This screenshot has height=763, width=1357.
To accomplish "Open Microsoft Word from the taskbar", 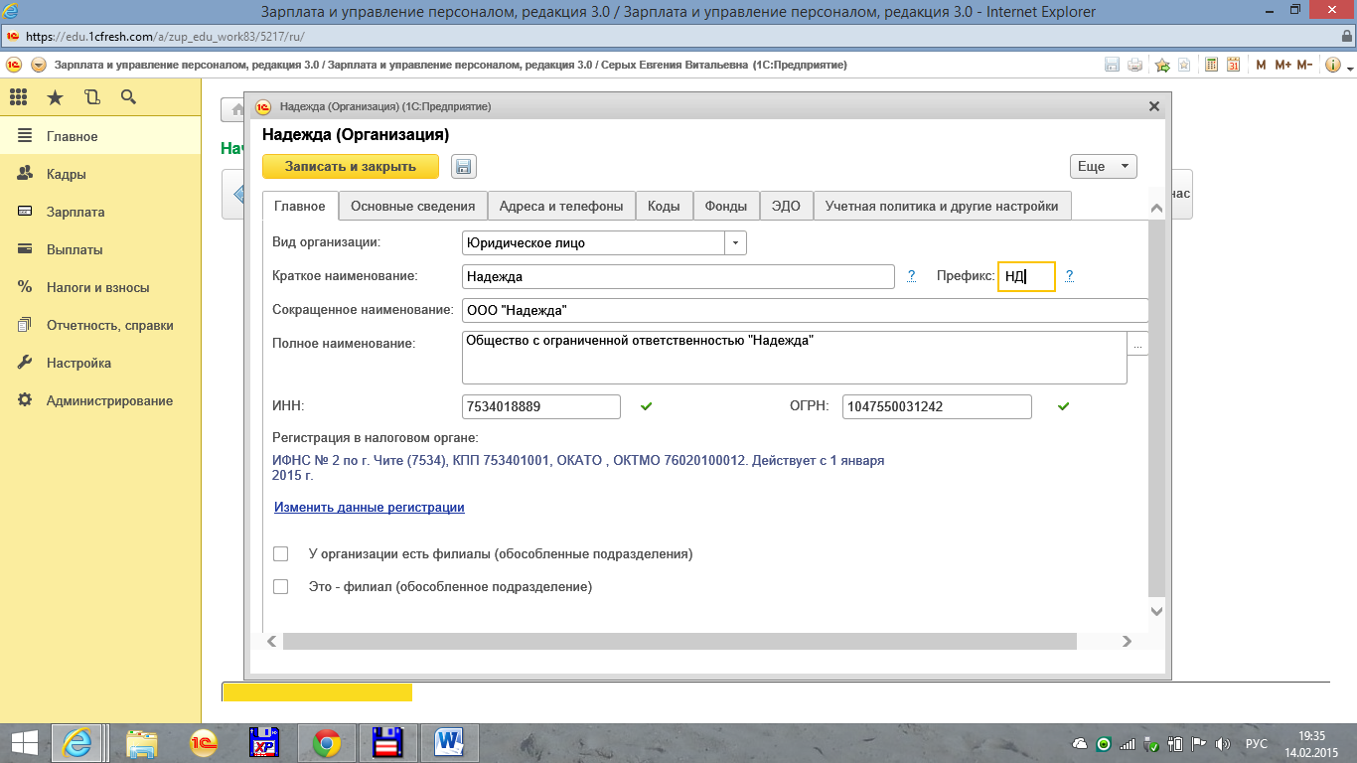I will (x=450, y=743).
